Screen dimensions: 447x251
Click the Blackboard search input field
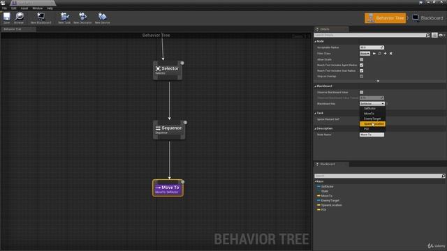click(x=378, y=176)
